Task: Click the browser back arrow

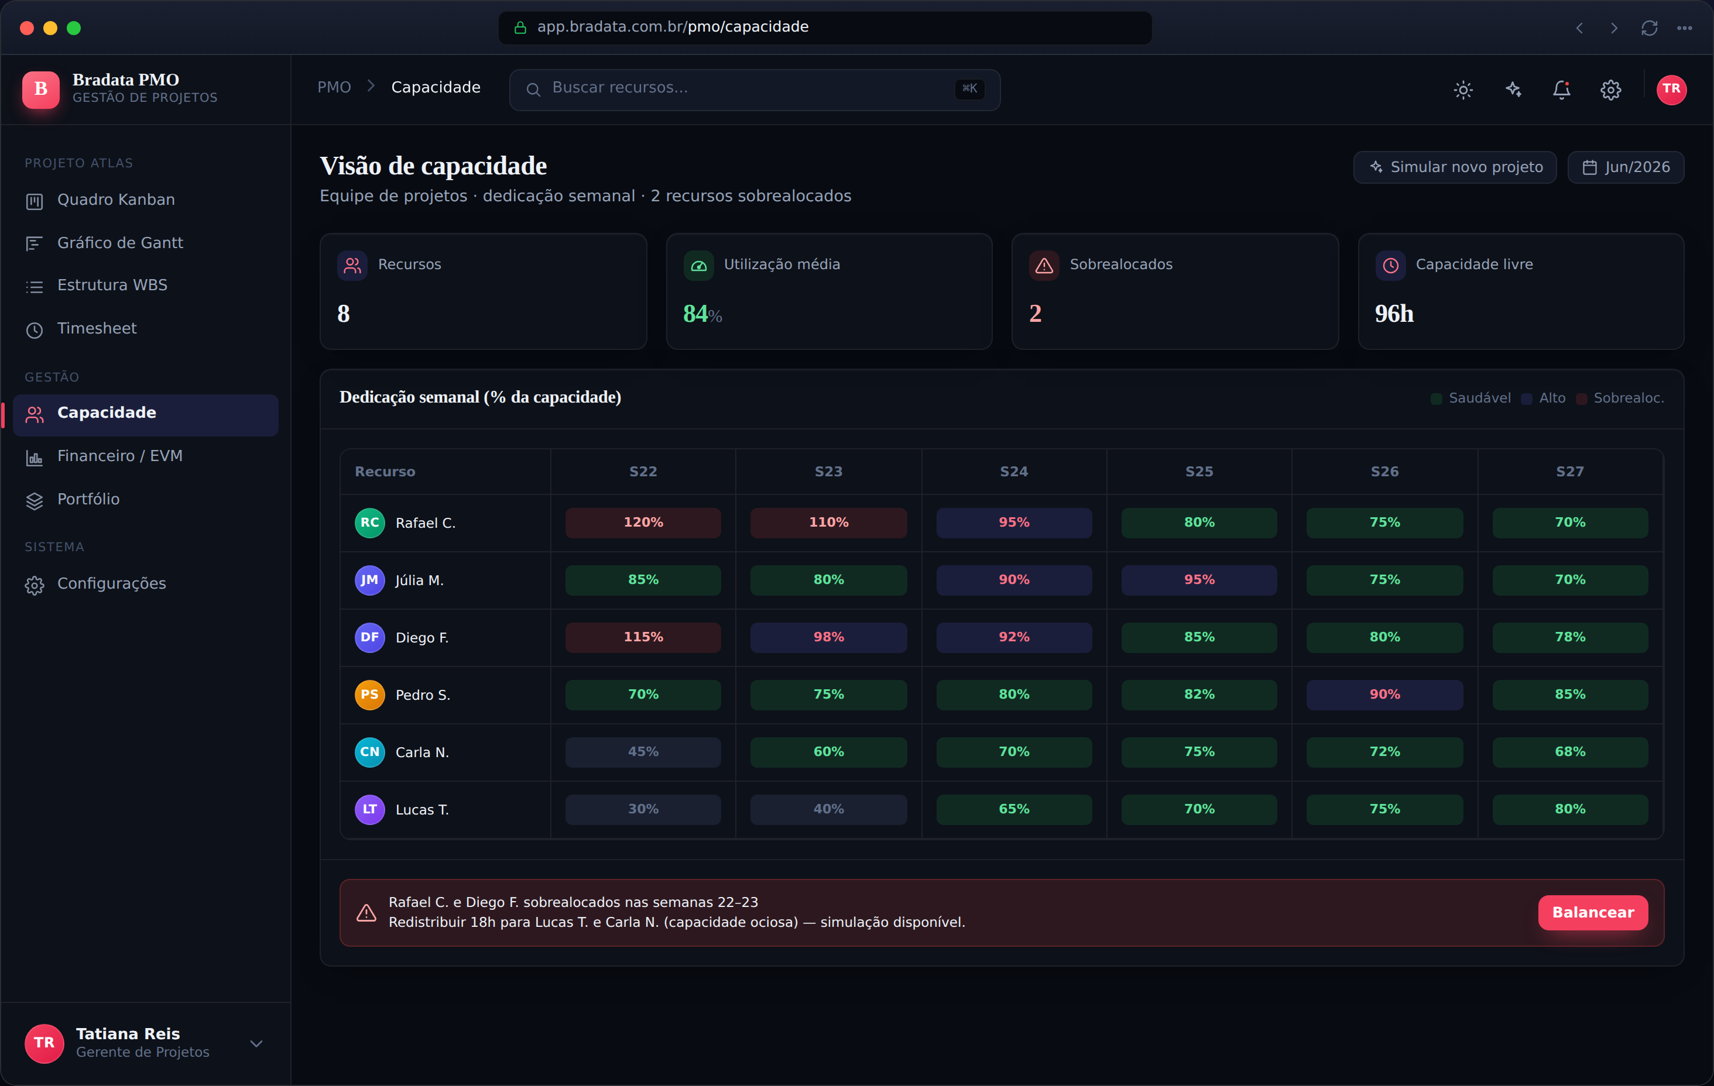Action: [x=1579, y=29]
